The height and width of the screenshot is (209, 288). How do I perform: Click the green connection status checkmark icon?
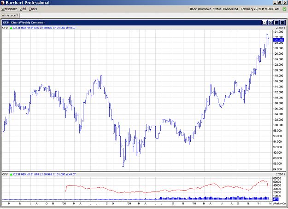pyautogui.click(x=284, y=9)
